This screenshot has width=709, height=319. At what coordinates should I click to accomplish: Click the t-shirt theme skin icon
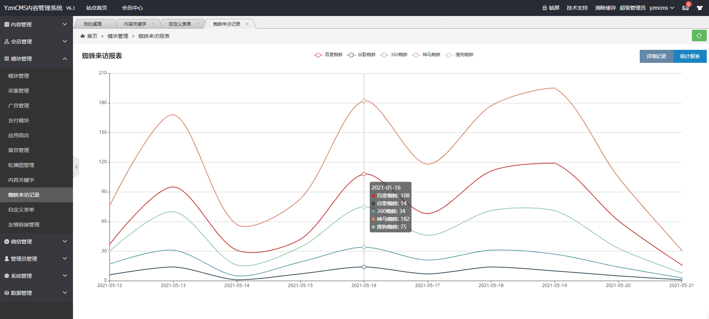point(700,8)
